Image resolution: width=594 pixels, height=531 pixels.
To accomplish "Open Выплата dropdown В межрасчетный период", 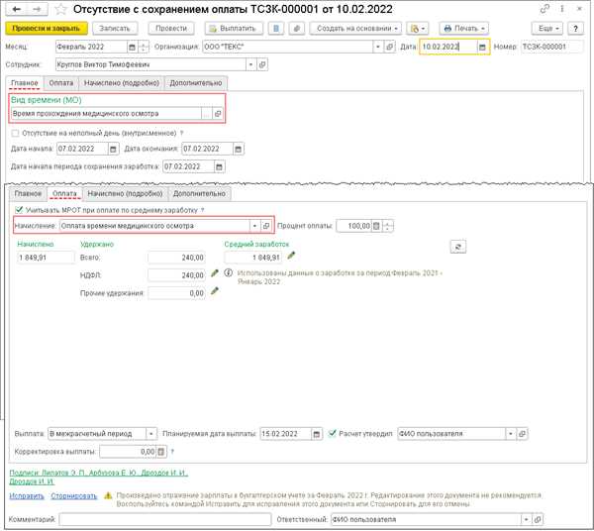I will pos(151,434).
